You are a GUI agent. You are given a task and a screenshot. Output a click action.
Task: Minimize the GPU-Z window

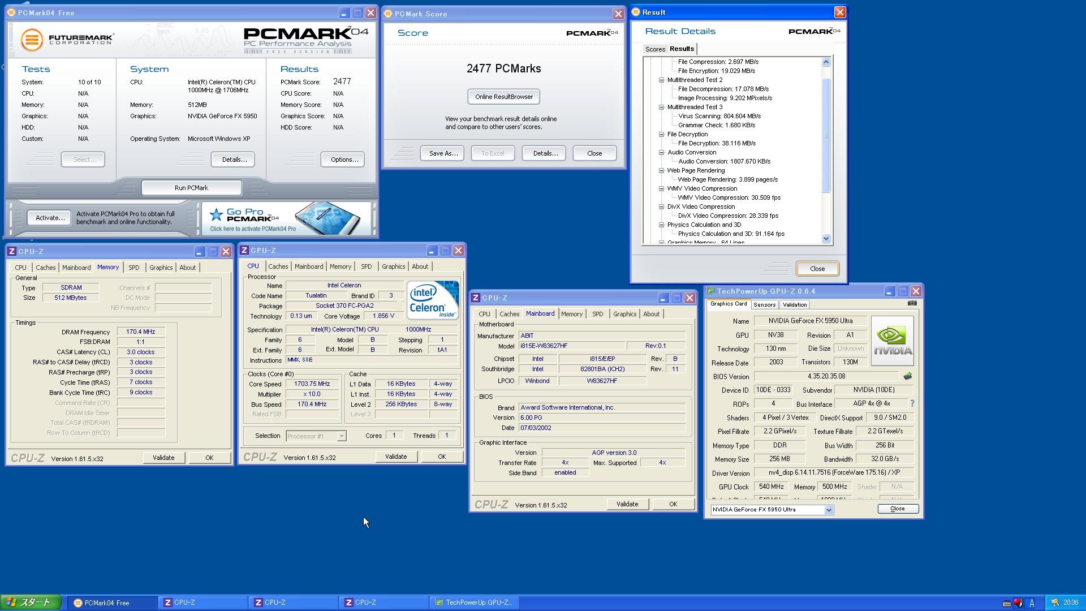pos(889,291)
